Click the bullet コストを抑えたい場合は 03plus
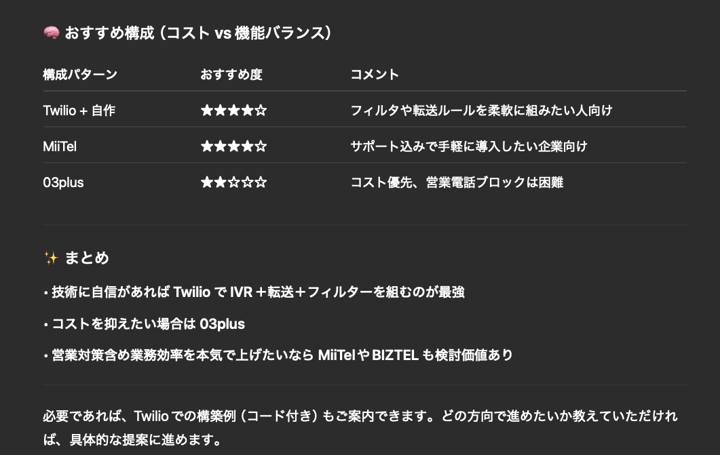 click(144, 323)
